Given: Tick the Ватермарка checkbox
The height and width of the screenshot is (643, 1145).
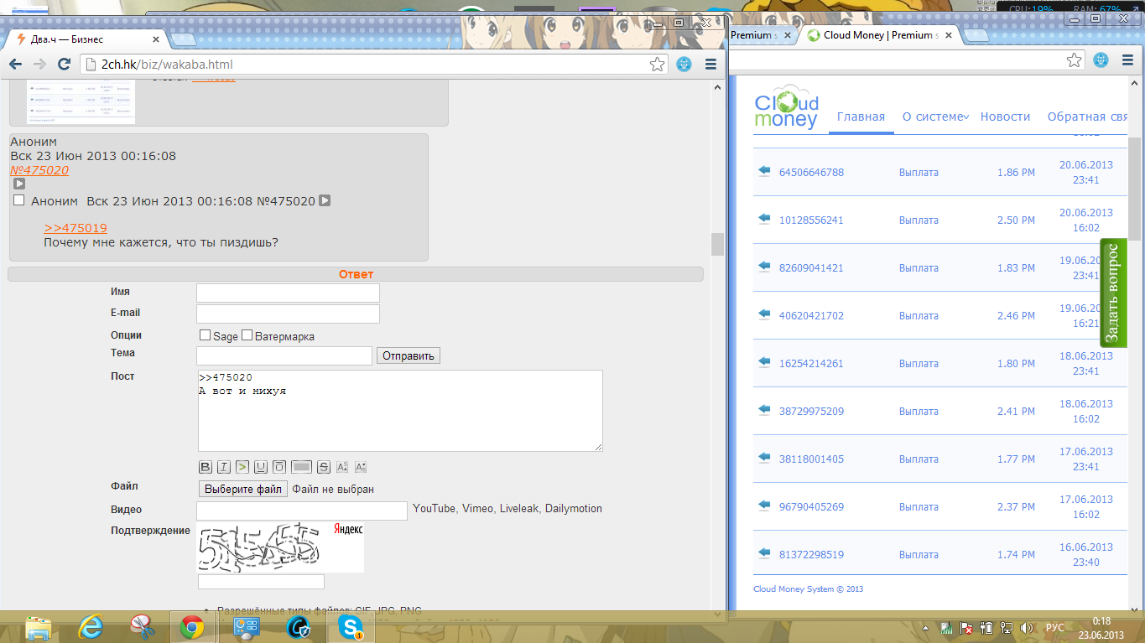Looking at the screenshot, I should 247,335.
